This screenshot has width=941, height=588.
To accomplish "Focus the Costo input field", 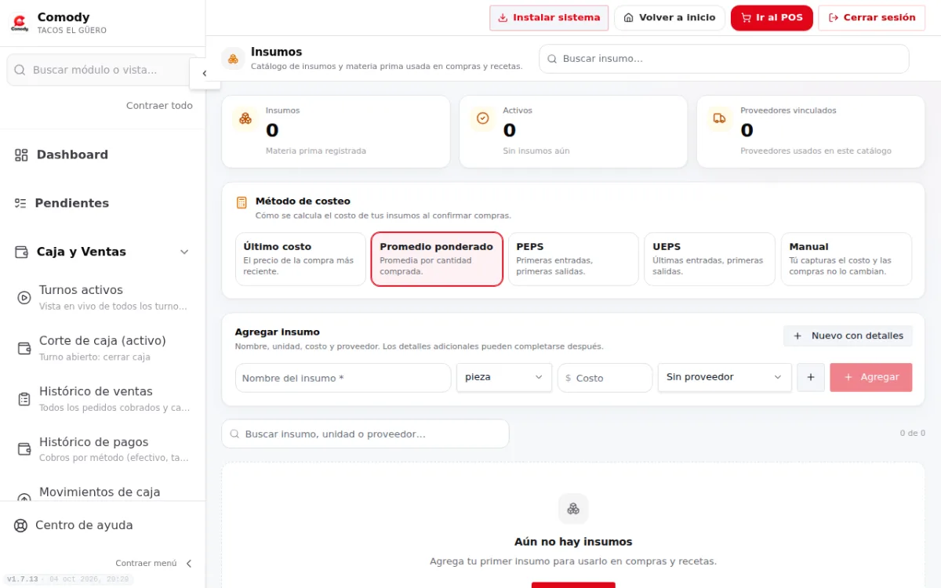I will pos(605,377).
